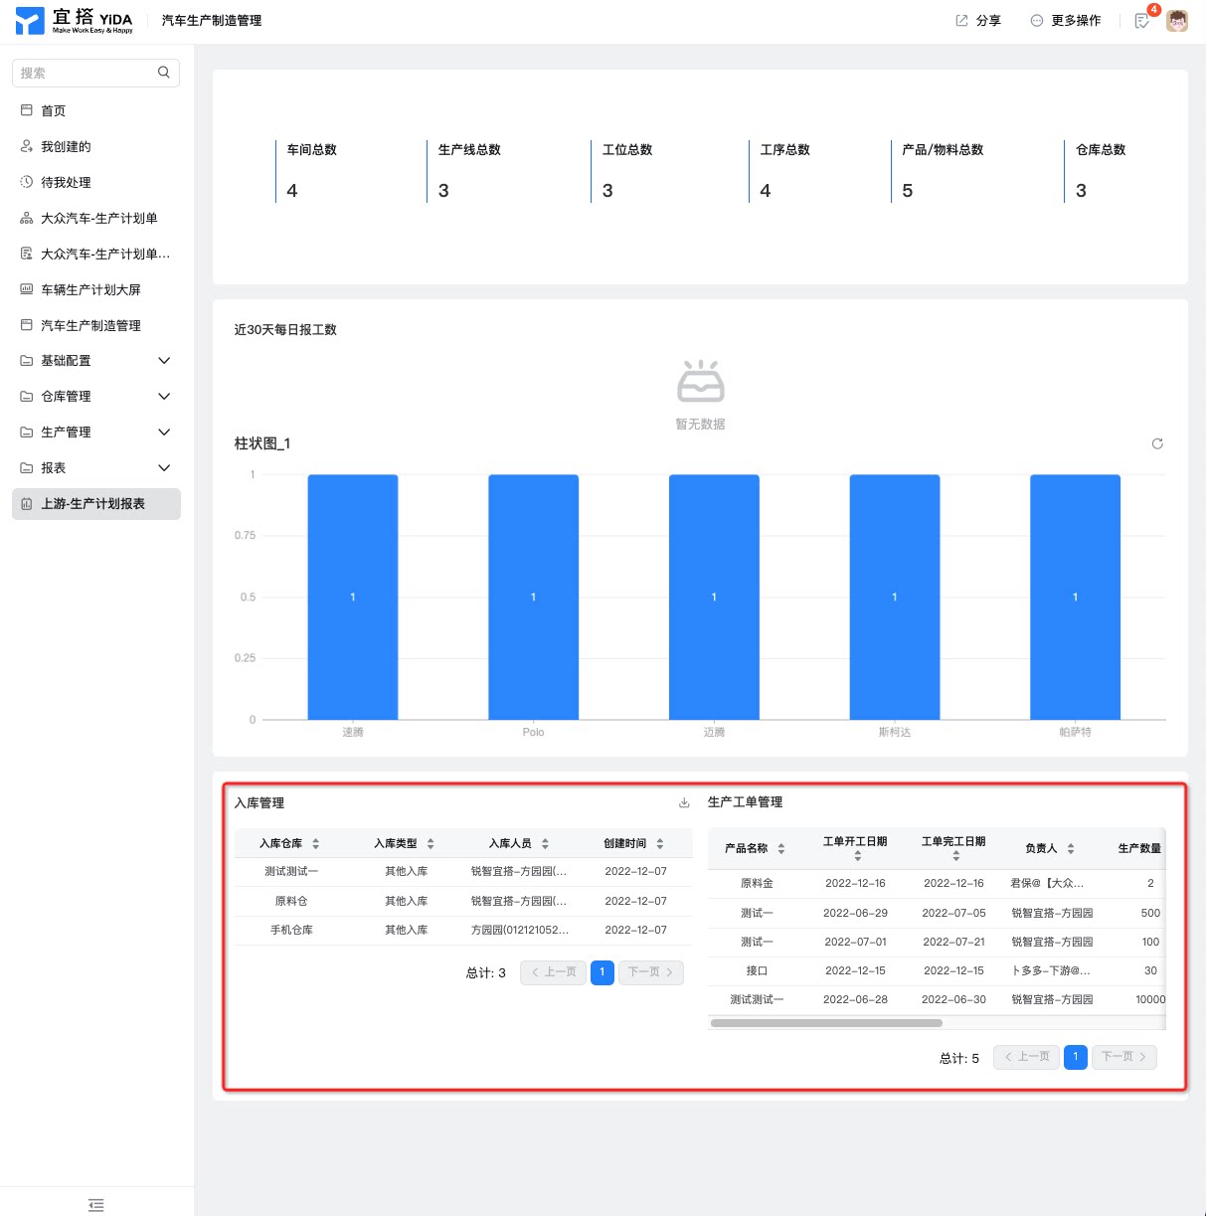Collapse the sidebar with bottom toggle icon
The image size is (1206, 1216).
tap(95, 1205)
